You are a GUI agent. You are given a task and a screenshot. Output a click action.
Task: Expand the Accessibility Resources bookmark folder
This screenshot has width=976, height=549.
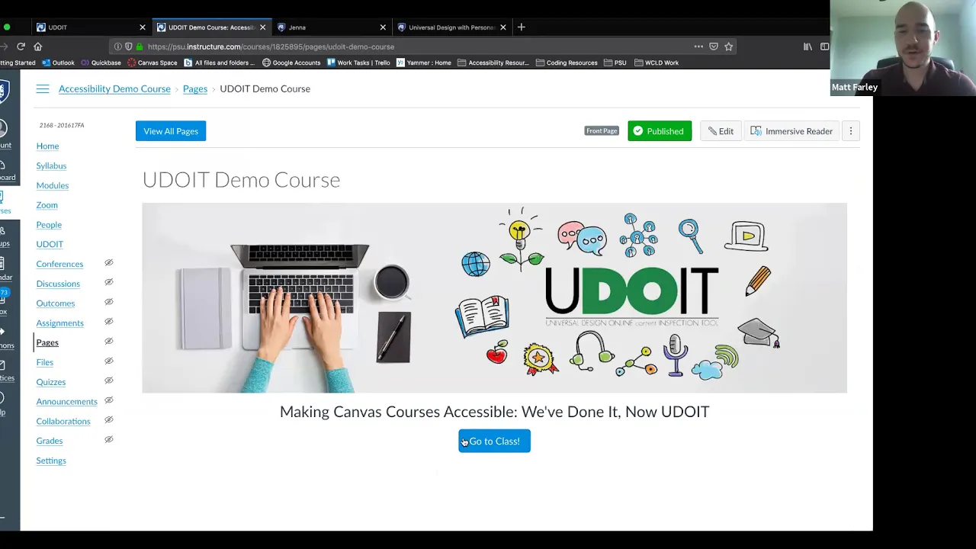pyautogui.click(x=493, y=63)
